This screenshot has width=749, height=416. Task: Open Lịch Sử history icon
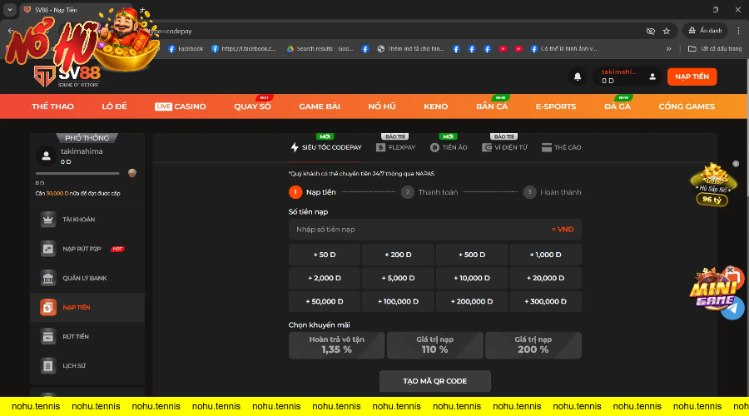coord(48,365)
